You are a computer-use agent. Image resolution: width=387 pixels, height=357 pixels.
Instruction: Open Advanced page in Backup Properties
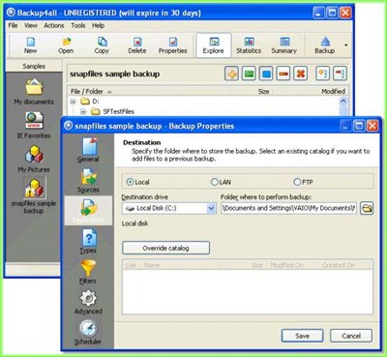tap(88, 302)
